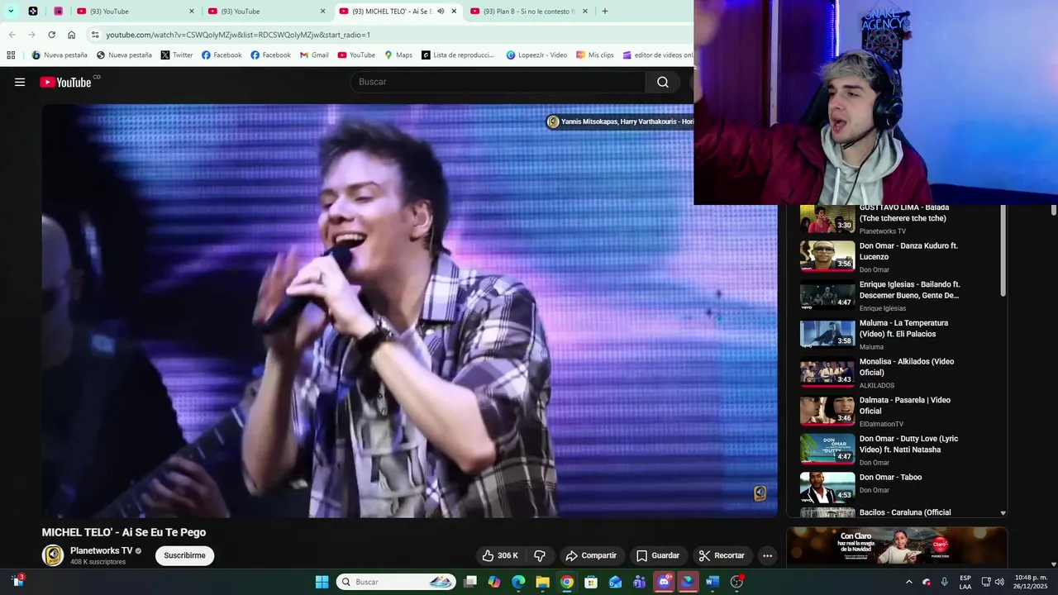The height and width of the screenshot is (595, 1058).
Task: Open the pink pinned tab
Action: (x=59, y=12)
